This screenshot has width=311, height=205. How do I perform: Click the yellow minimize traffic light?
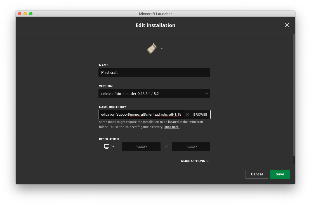click(24, 13)
